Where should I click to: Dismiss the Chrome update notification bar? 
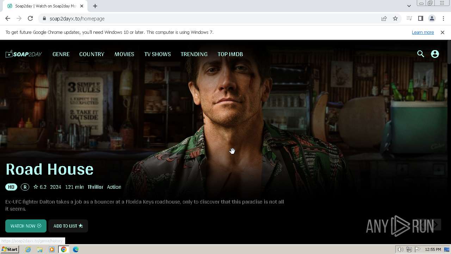pyautogui.click(x=443, y=32)
